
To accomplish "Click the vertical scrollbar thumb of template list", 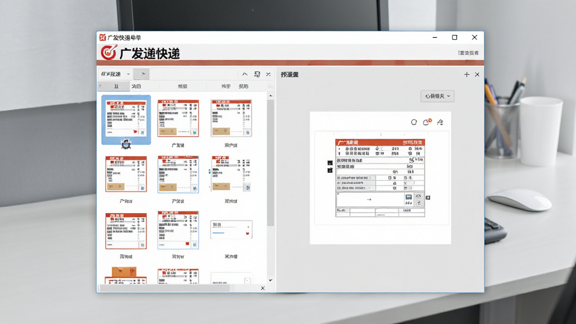I will pyautogui.click(x=271, y=163).
